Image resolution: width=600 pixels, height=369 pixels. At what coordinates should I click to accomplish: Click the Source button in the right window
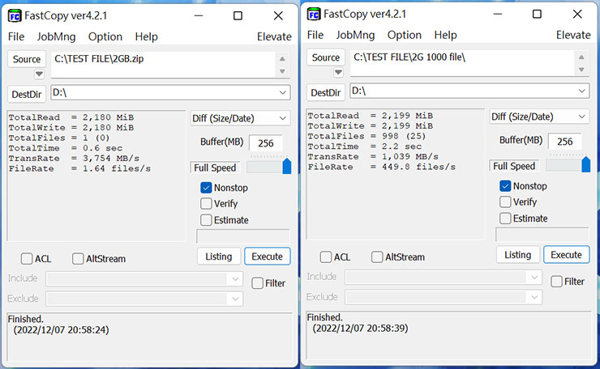tap(326, 57)
